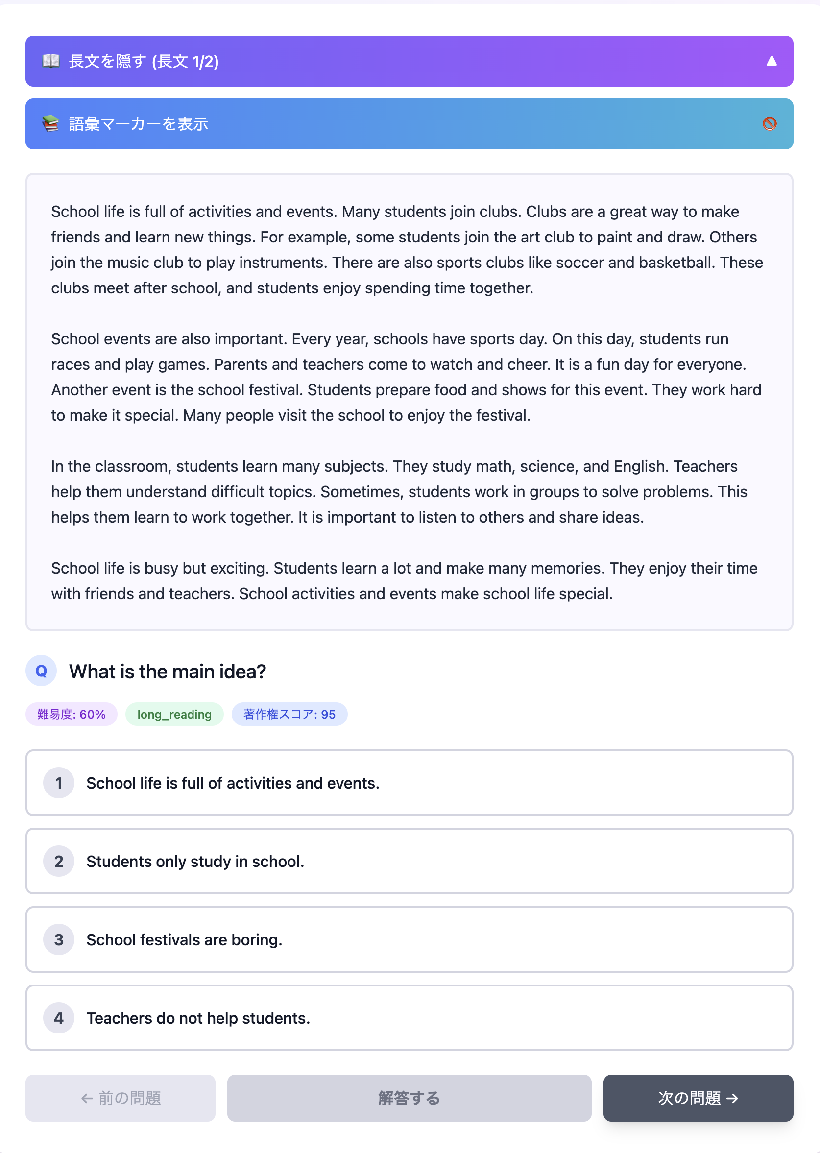Click the open book icon in passage header
The height and width of the screenshot is (1153, 820).
tap(50, 61)
